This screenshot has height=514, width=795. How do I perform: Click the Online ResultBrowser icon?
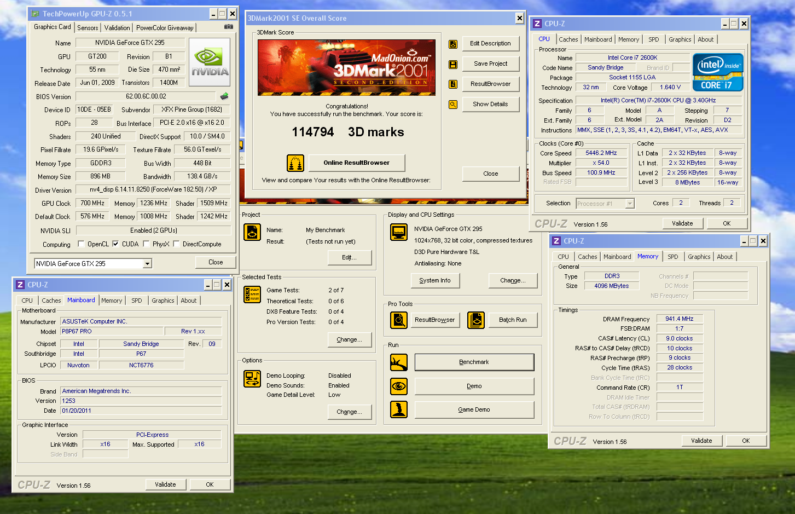click(295, 163)
